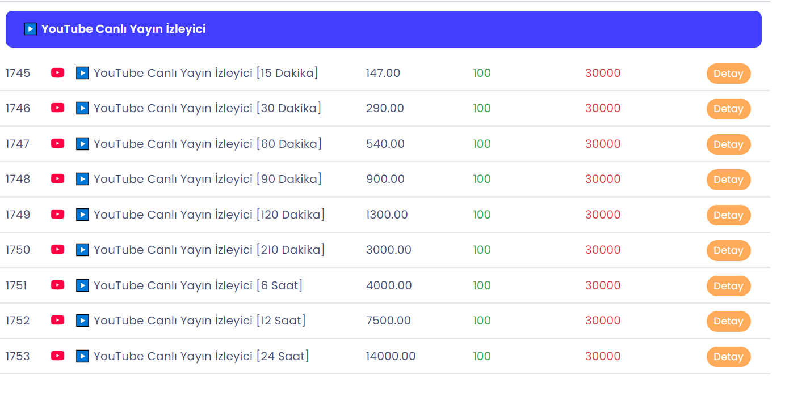Click the play icon beside the 30 Dakika service
The height and width of the screenshot is (393, 785).
(83, 108)
